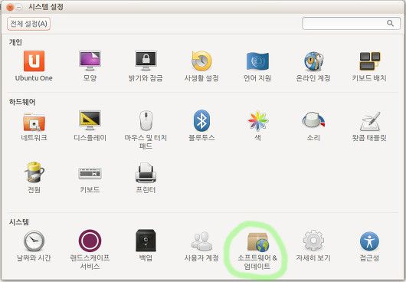Open 온라인 계정 online accounts

click(313, 66)
